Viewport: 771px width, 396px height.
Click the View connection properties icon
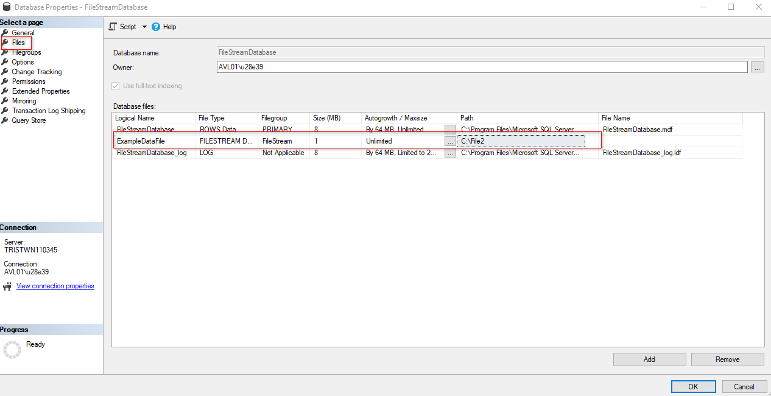click(7, 286)
